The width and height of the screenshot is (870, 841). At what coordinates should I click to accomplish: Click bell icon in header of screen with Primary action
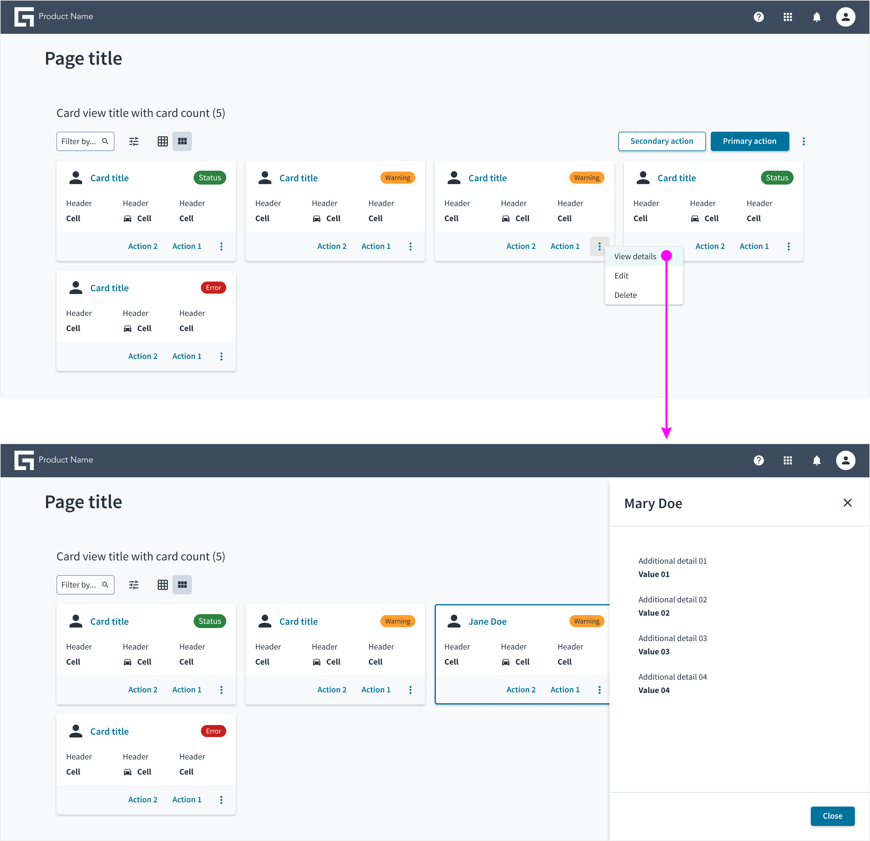[816, 17]
